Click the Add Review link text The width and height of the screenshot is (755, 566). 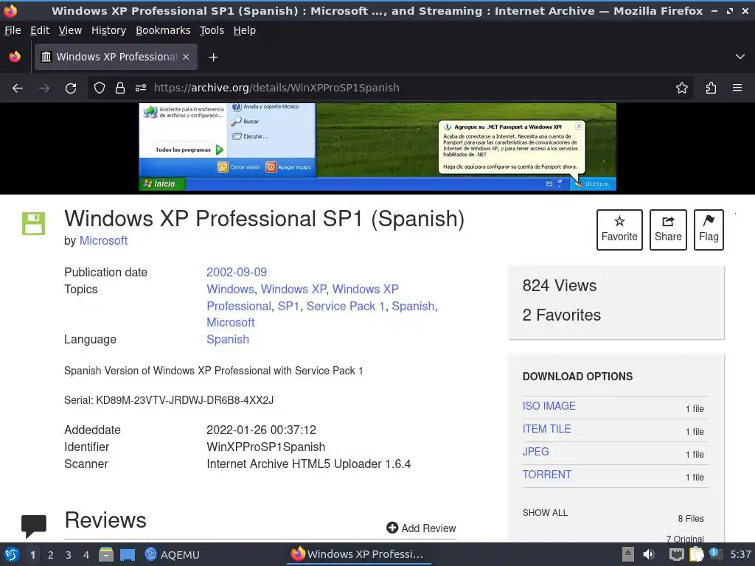(428, 528)
